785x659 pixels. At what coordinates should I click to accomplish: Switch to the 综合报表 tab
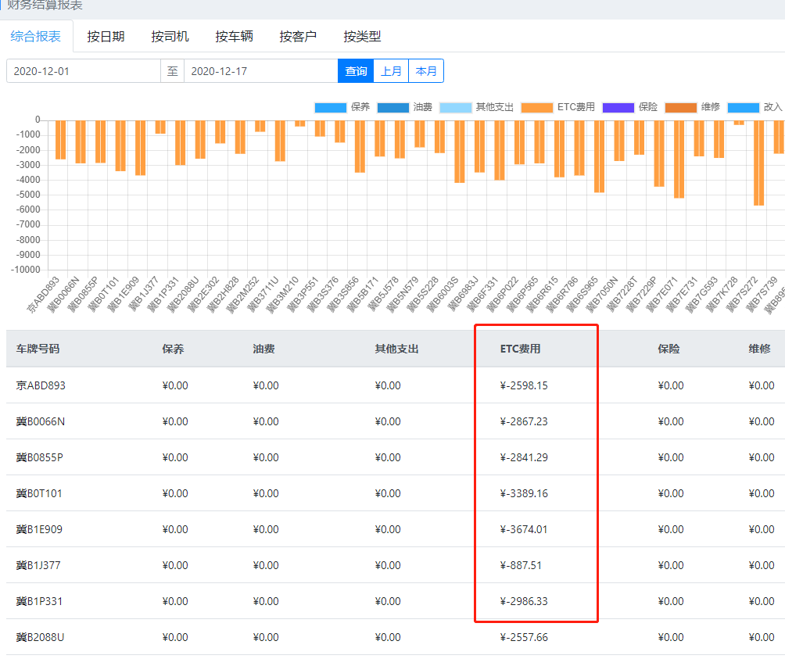click(36, 36)
